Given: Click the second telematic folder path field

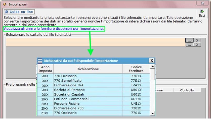Looking at the screenshot, I should 96,44.
